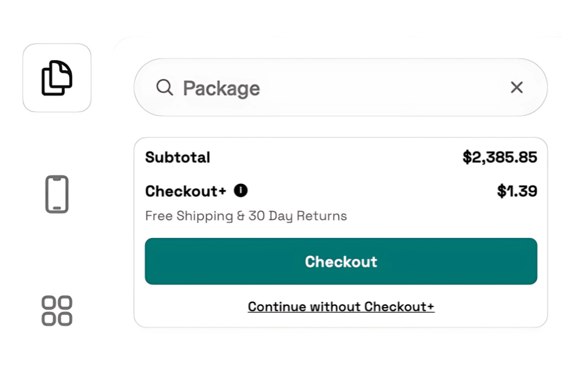Image resolution: width=571 pixels, height=379 pixels.
Task: Click the magnifying glass search icon
Action: 165,88
